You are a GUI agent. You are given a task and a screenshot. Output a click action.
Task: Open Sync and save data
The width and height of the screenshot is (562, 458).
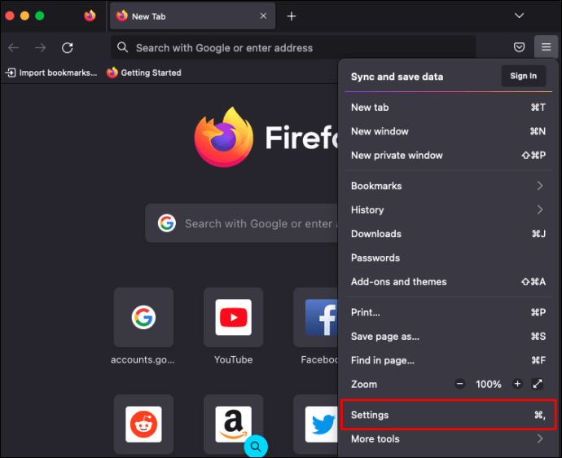coord(397,77)
